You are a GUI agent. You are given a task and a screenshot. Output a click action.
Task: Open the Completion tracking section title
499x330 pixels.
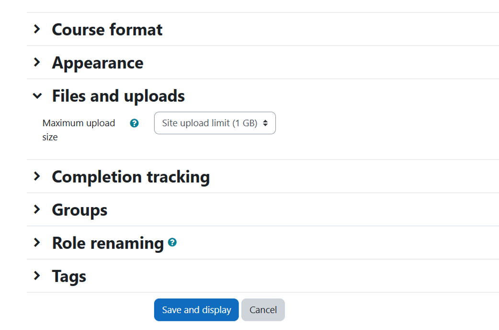pos(130,177)
